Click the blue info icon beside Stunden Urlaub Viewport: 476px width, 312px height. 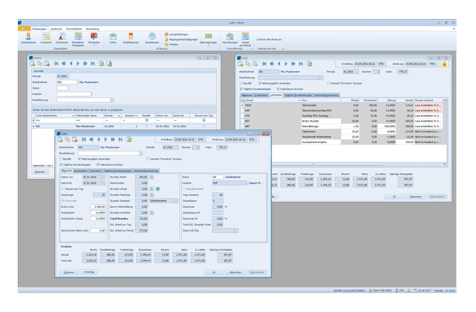[x=157, y=189]
